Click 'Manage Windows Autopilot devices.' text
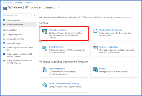Viewport: 142px width, 96px height. [x=113, y=72]
